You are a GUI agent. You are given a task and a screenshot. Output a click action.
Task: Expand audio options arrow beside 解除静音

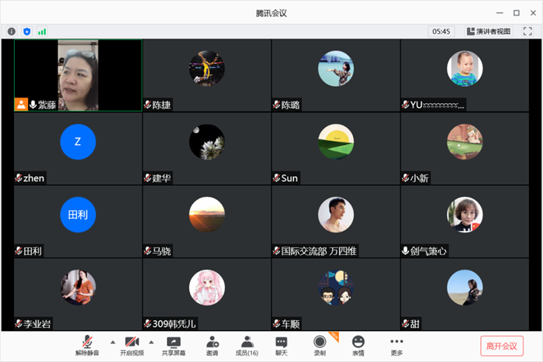pyautogui.click(x=110, y=341)
